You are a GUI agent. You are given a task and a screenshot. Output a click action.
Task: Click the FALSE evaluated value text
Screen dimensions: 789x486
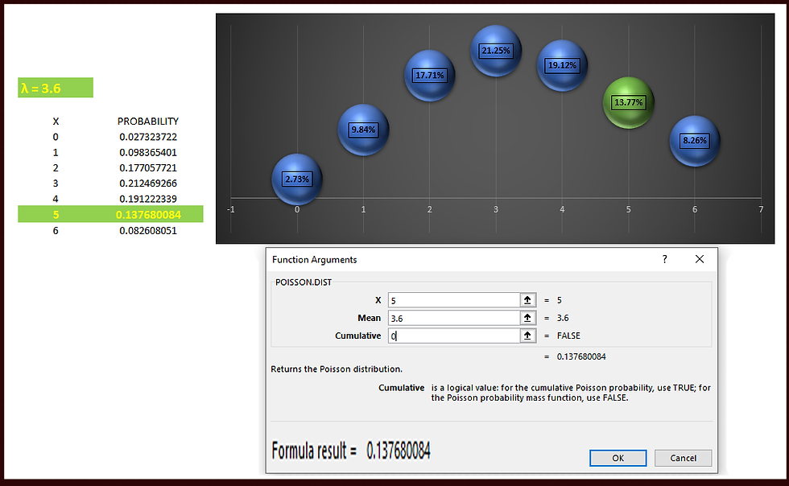click(x=568, y=336)
